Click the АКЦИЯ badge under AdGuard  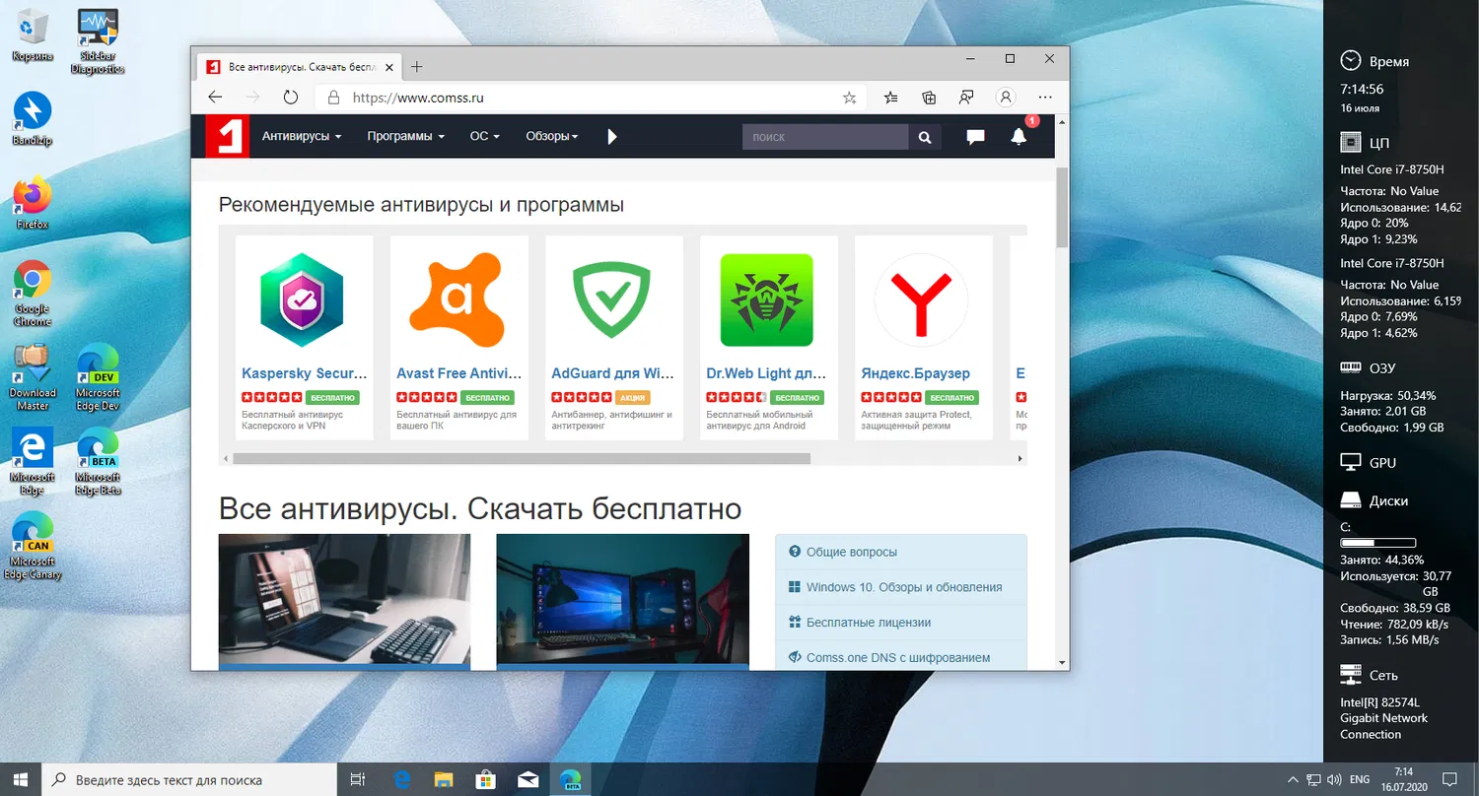click(632, 398)
